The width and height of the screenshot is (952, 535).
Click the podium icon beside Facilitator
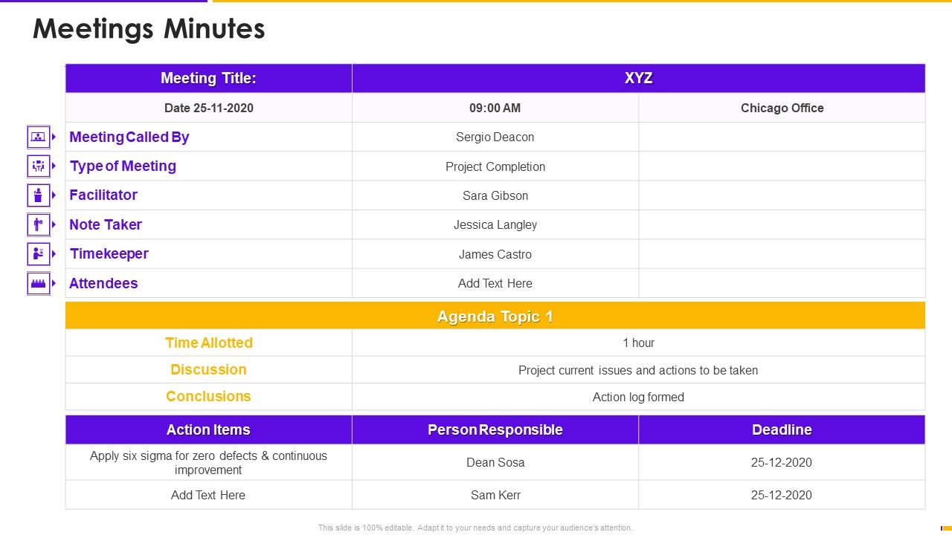[x=39, y=195]
